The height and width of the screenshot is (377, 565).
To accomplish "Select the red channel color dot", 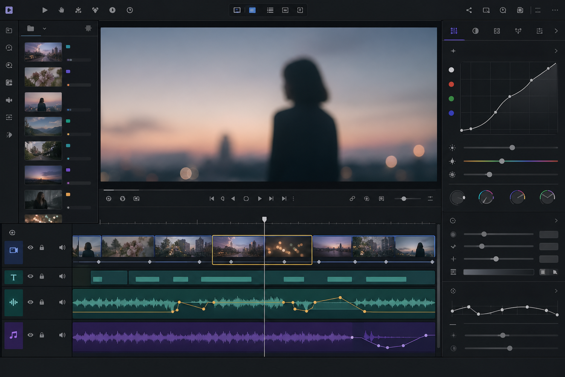I will 451,84.
